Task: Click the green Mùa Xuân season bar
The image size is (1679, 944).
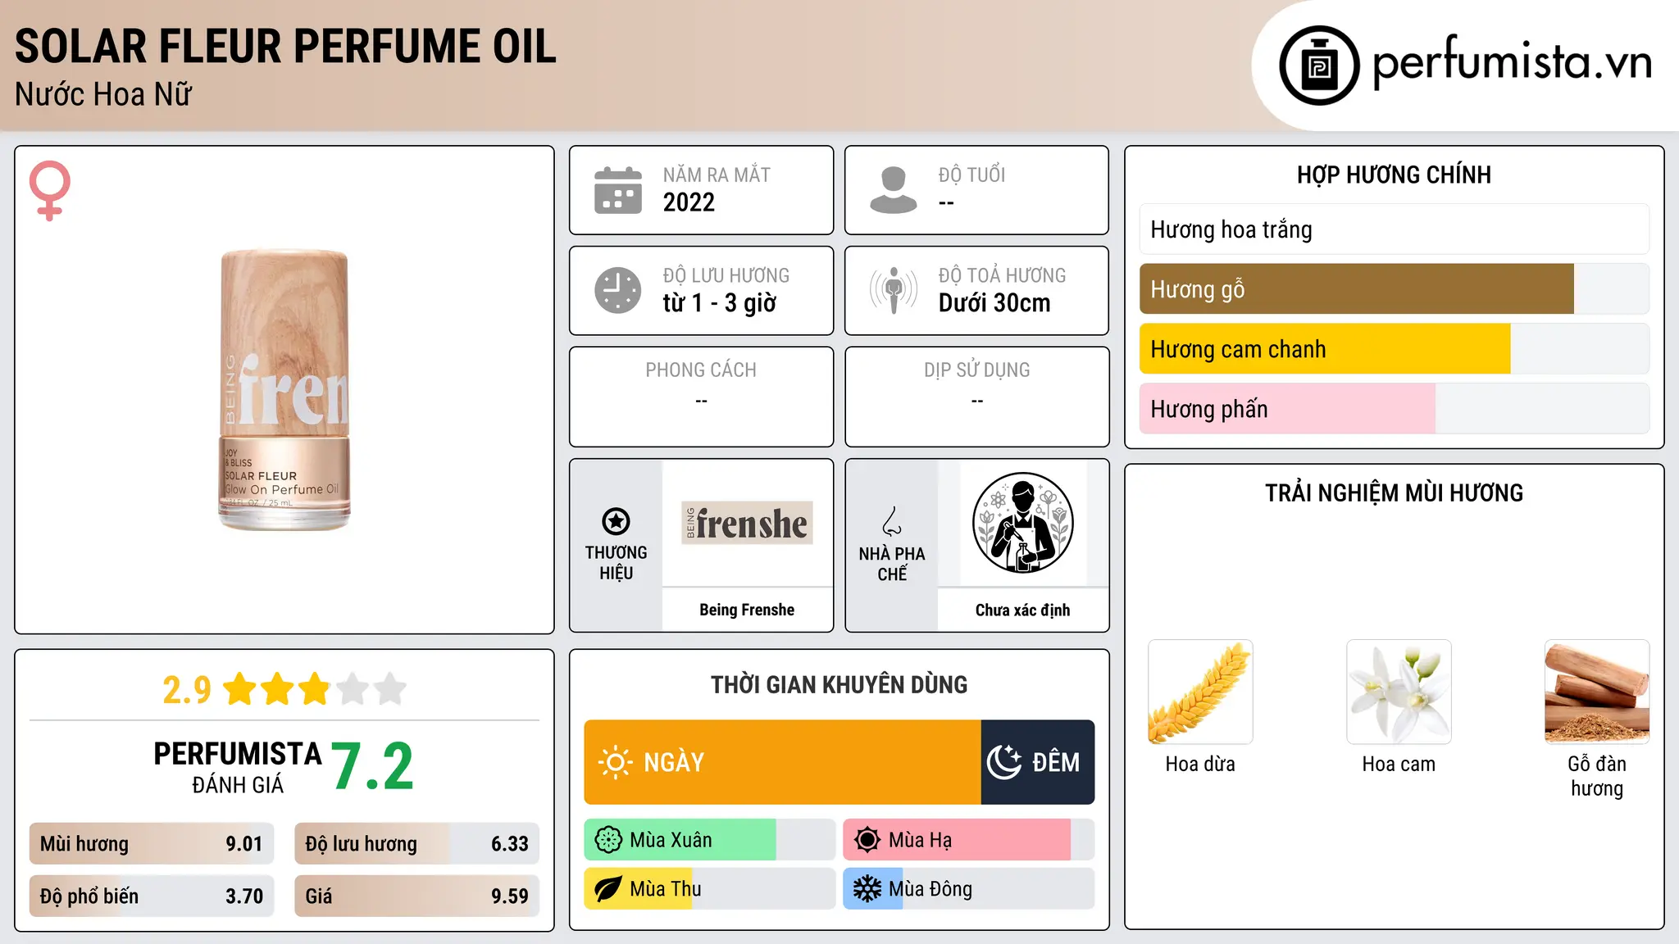Action: 709,840
